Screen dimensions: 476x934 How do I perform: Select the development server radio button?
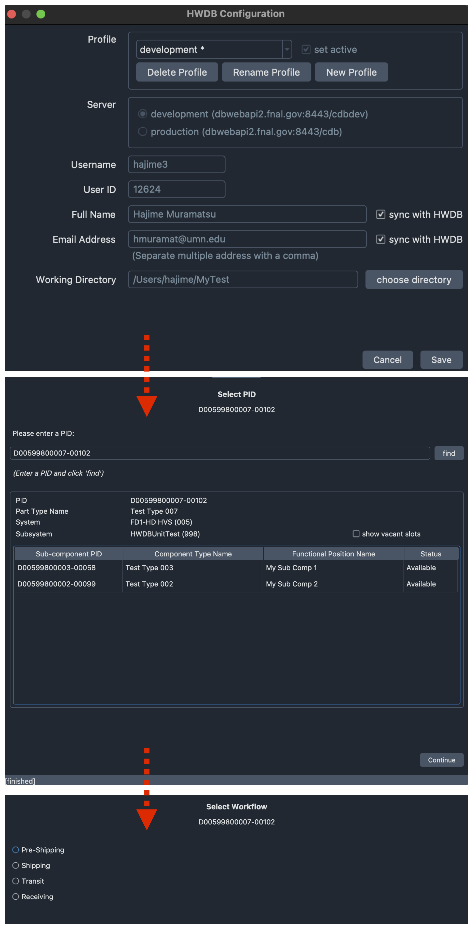pyautogui.click(x=142, y=114)
